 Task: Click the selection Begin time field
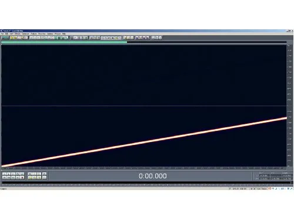[x=265, y=175]
